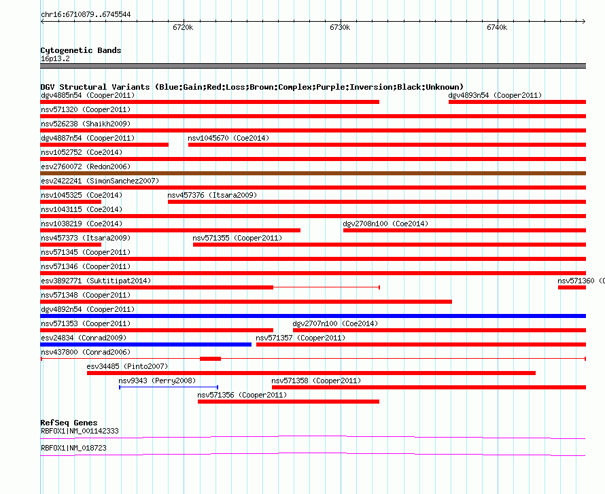Select the nsv571320 (Cooper2011) variant label

pos(86,109)
